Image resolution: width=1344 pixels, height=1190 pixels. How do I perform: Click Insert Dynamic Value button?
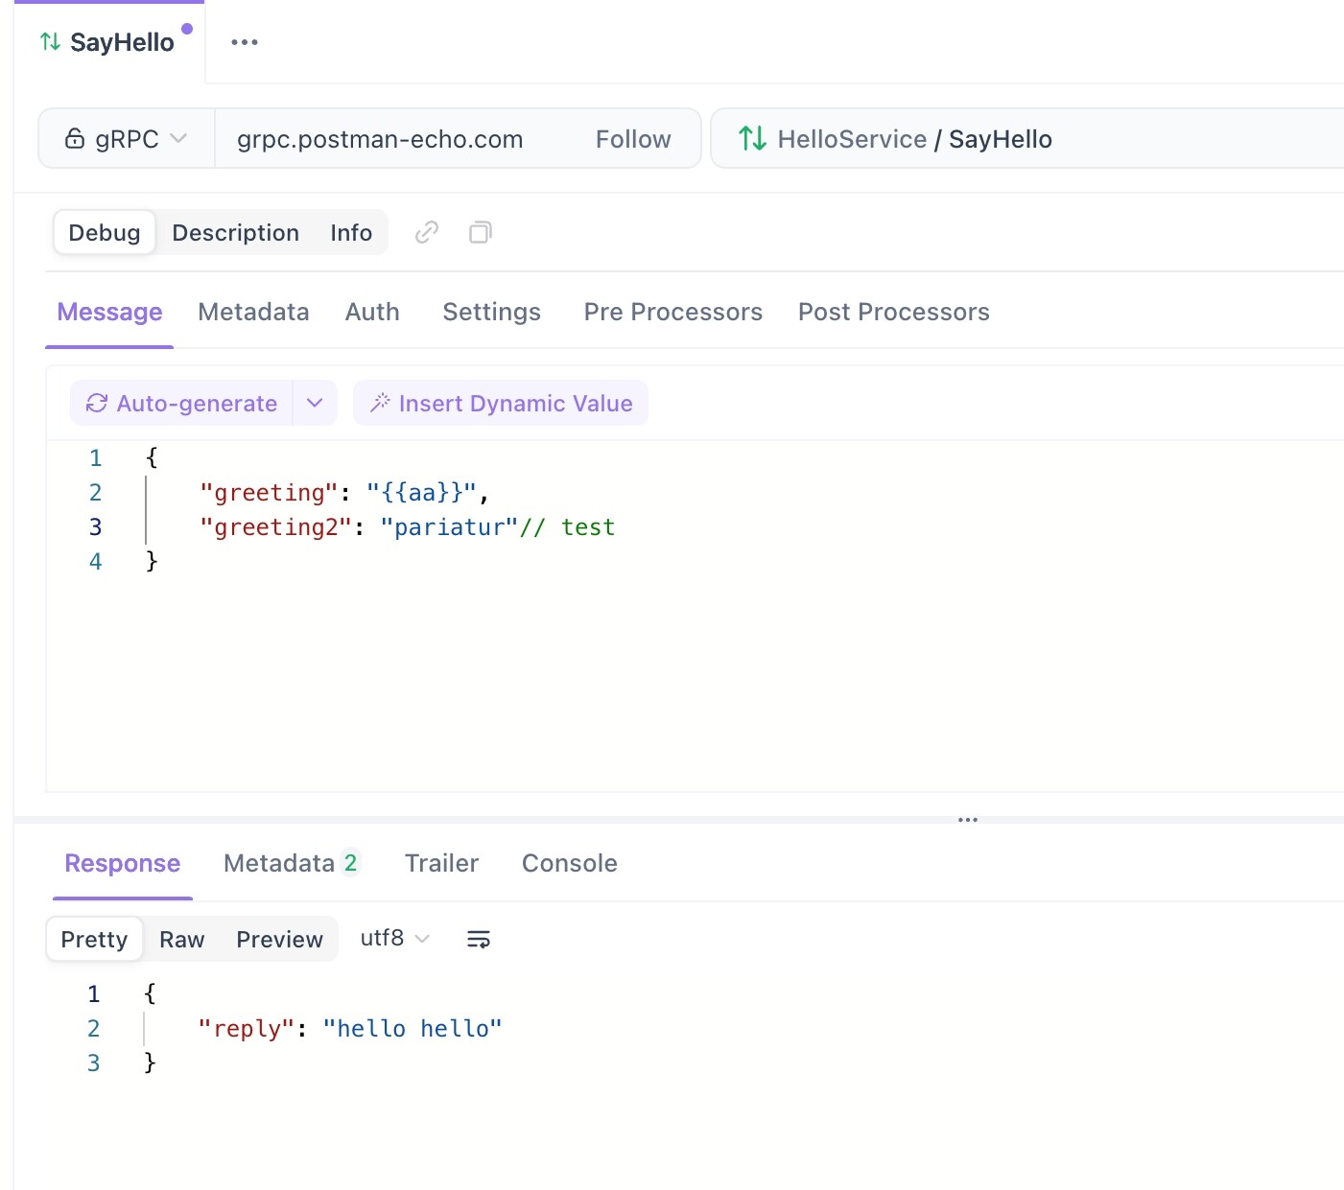pos(501,403)
